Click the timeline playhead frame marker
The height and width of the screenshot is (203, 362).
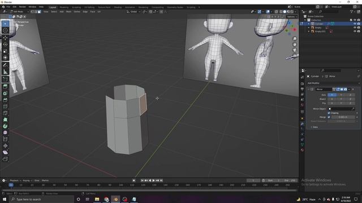[x=11, y=185]
